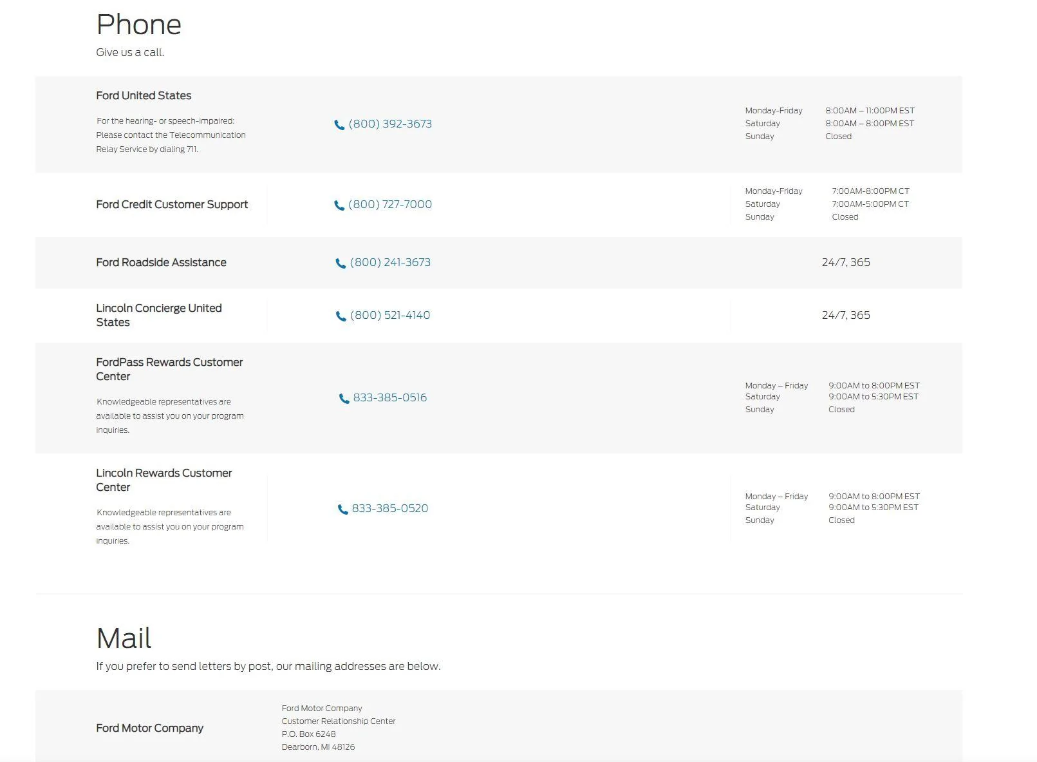Dial Roadside Assistance number (800) 241-3673
Image resolution: width=1037 pixels, height=762 pixels.
[390, 263]
